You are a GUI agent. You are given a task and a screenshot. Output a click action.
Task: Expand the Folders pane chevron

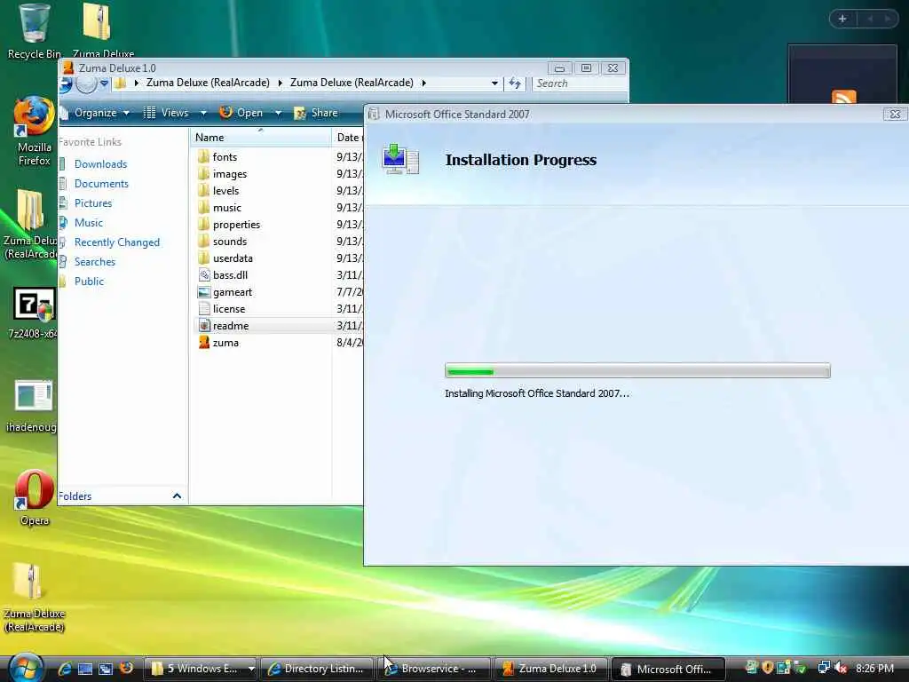tap(177, 496)
